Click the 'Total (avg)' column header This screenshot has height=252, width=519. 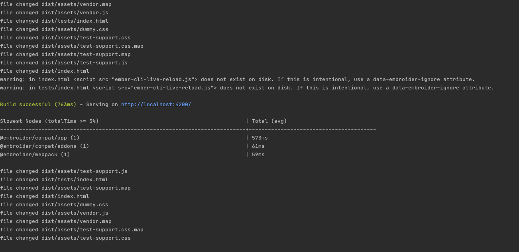[x=269, y=121]
